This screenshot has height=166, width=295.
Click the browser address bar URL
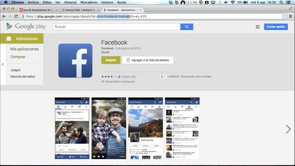[x=153, y=17]
